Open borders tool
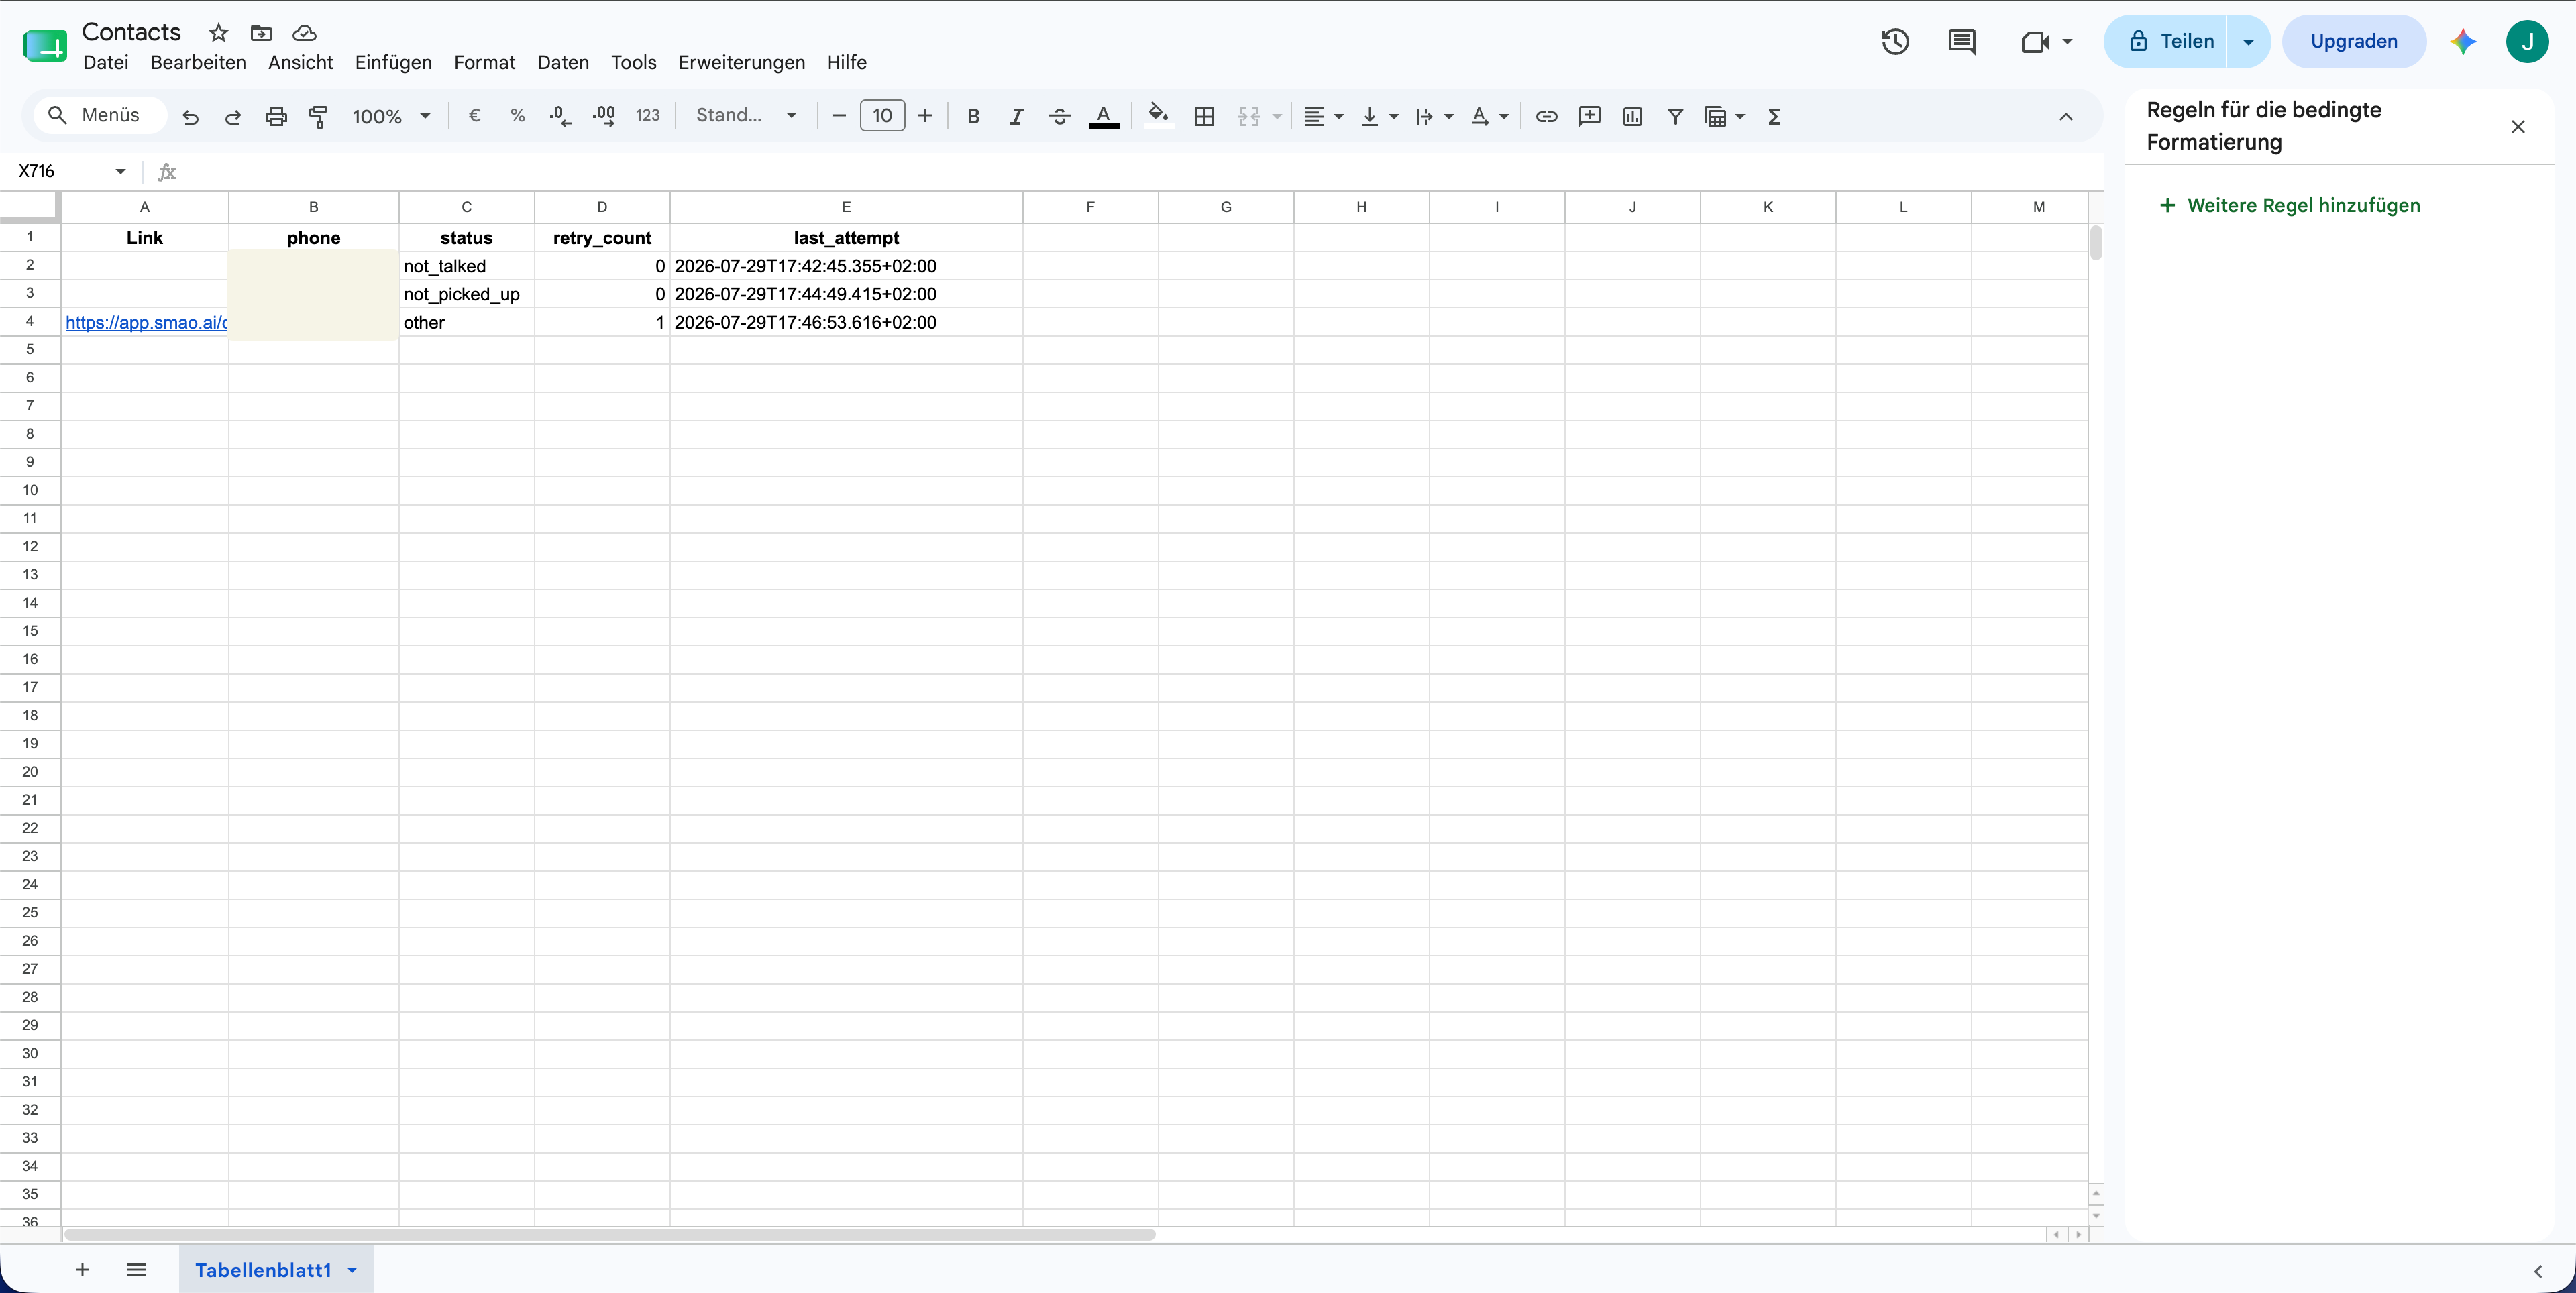Screen dimensions: 2576x1293 point(1204,116)
